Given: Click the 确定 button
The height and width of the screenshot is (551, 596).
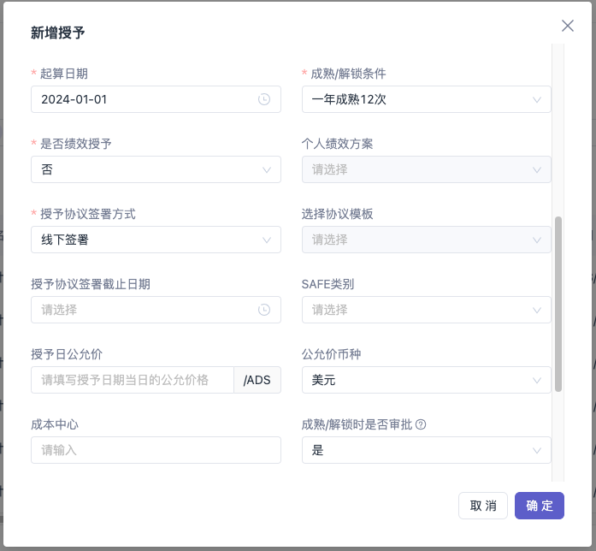Looking at the screenshot, I should [540, 506].
